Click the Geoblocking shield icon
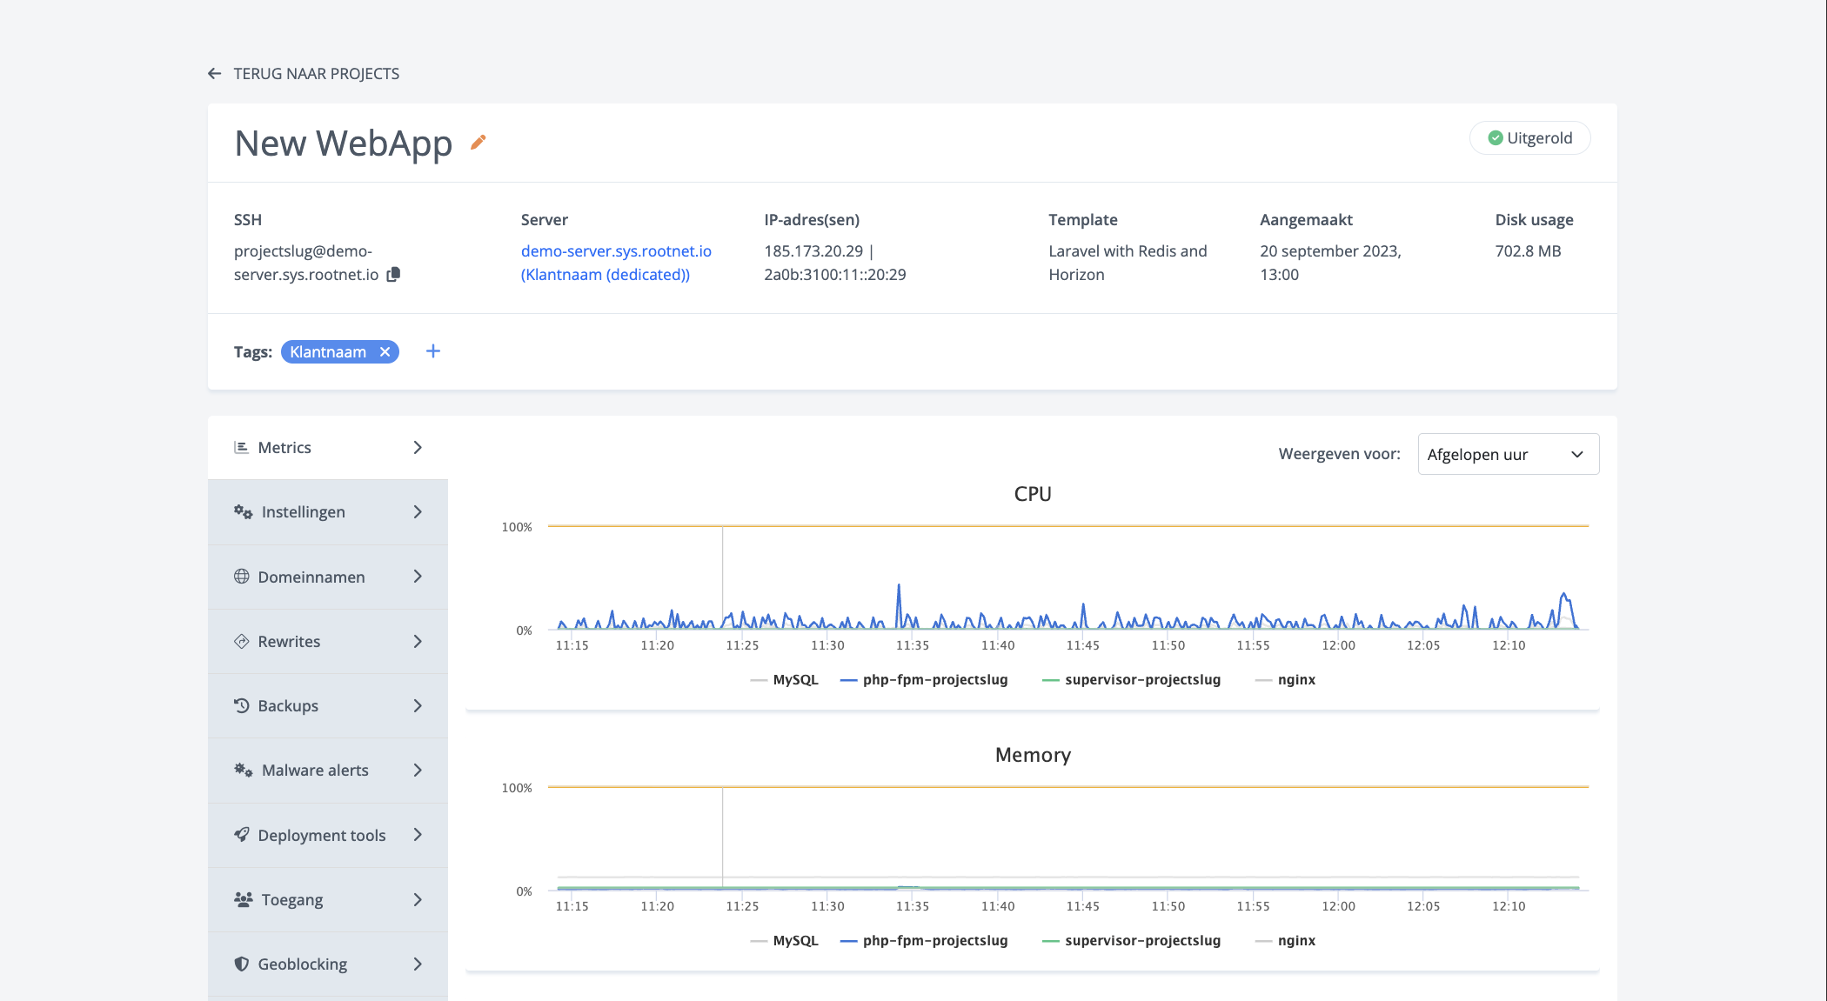The height and width of the screenshot is (1001, 1827). click(x=242, y=964)
